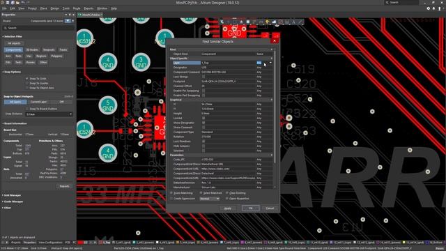Click the highlighted pin icon in active bar
The image size is (446, 251).
[x=267, y=22]
